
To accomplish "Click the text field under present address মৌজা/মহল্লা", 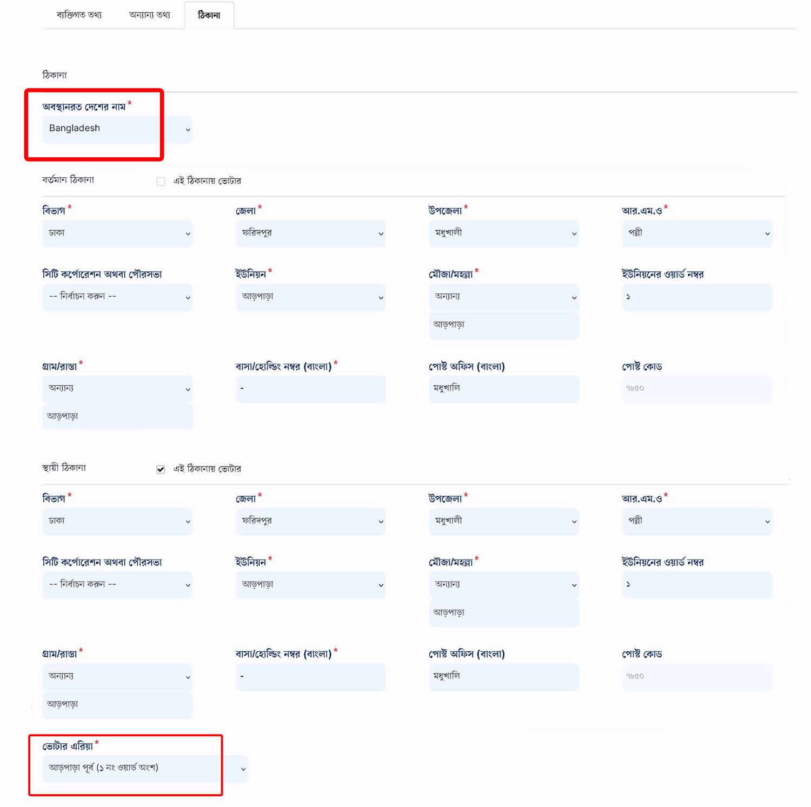I will point(503,325).
